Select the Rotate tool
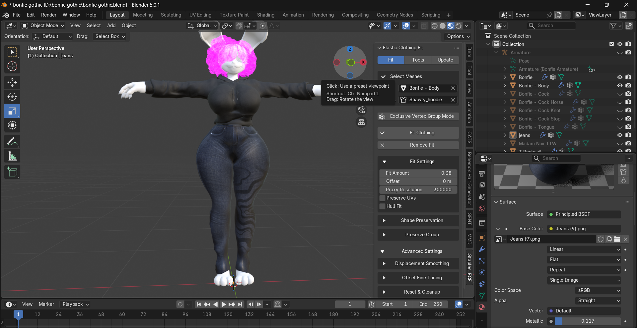637x328 pixels. 12,97
